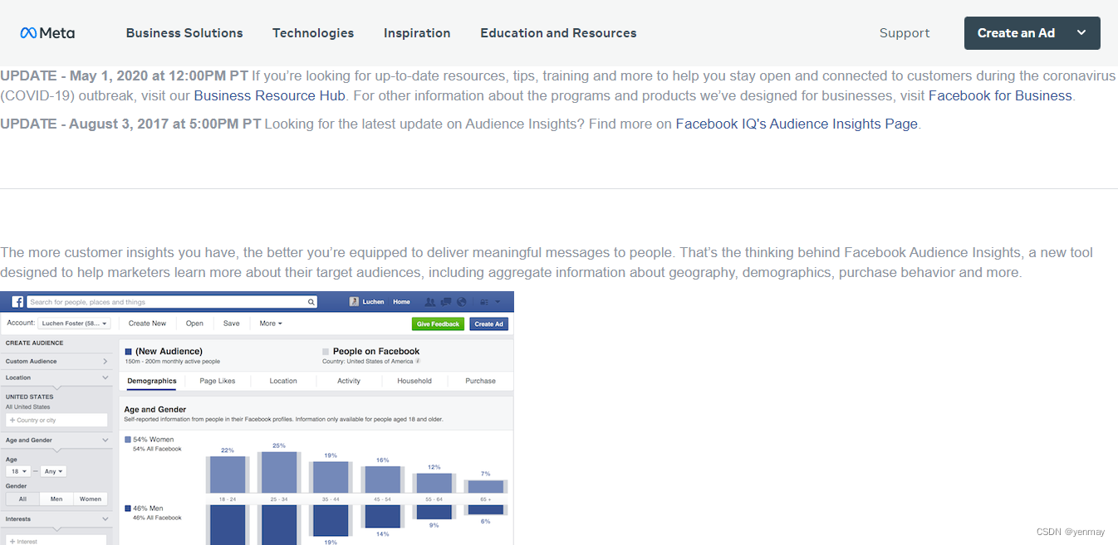This screenshot has height=545, width=1118.
Task: Click the 25% women bar for ages 25-34
Action: pyautogui.click(x=279, y=472)
